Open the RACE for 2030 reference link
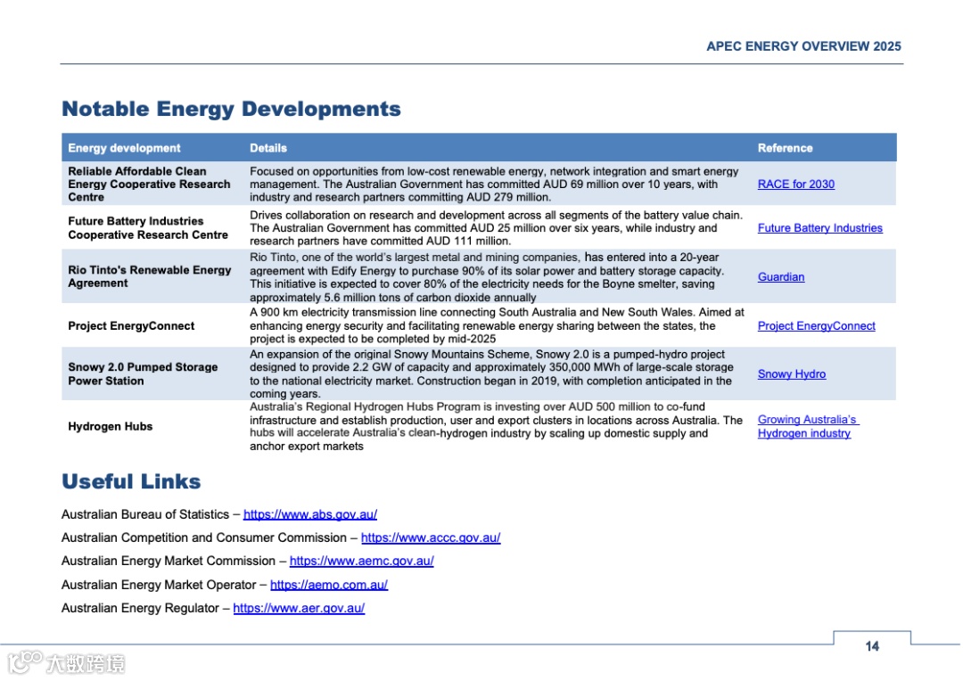The image size is (963, 681). (796, 185)
